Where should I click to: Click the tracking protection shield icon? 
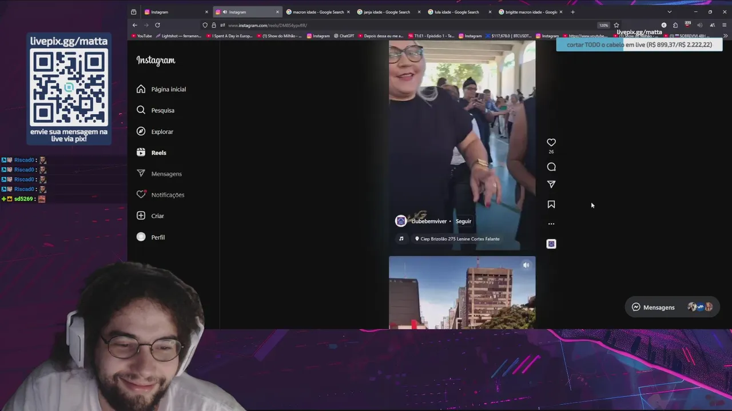(x=205, y=25)
